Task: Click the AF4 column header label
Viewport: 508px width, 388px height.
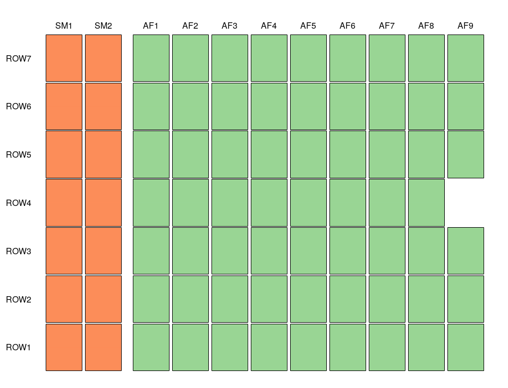Action: (269, 25)
